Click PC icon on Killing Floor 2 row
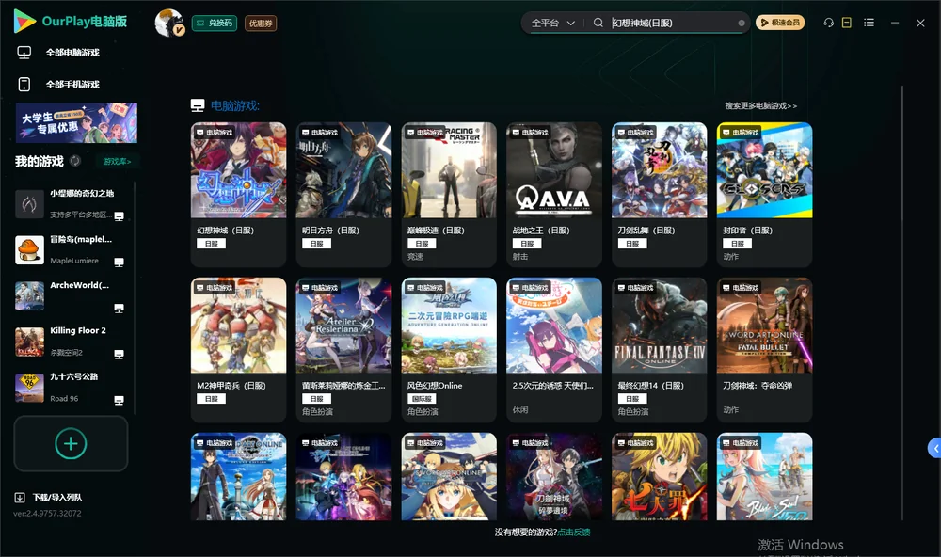941x557 pixels. click(119, 354)
